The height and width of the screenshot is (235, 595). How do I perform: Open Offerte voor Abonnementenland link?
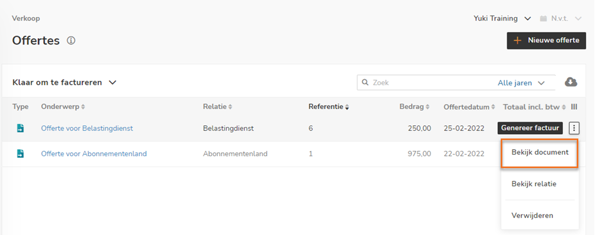(x=94, y=154)
